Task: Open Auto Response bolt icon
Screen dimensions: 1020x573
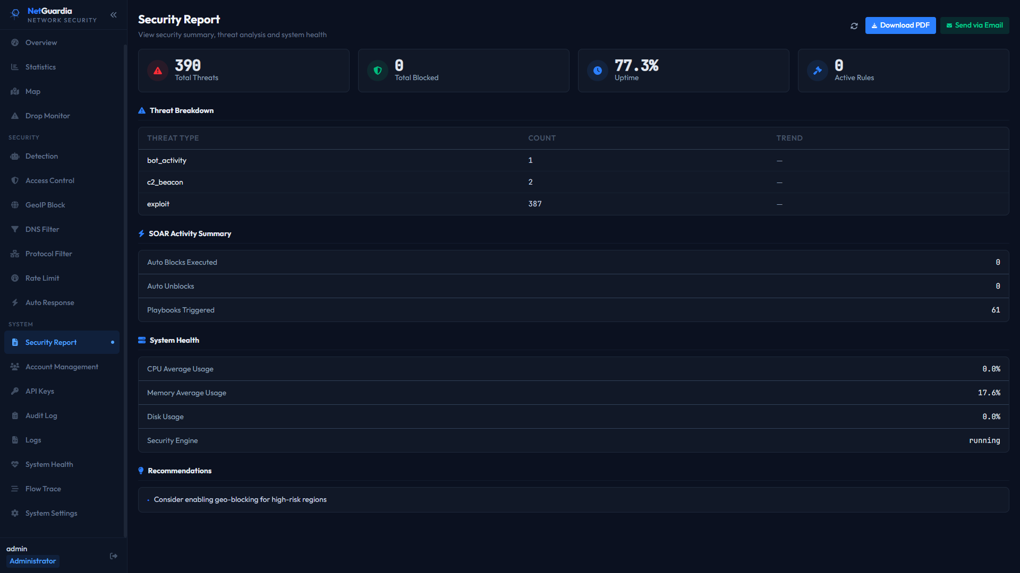Action: (15, 302)
